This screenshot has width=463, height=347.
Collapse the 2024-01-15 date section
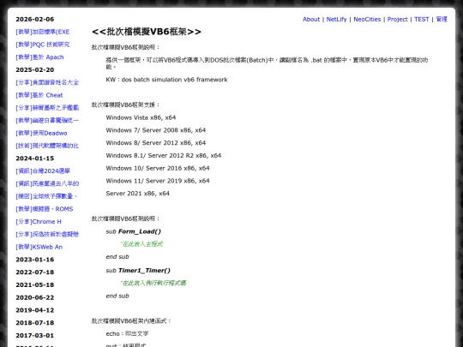[35, 159]
